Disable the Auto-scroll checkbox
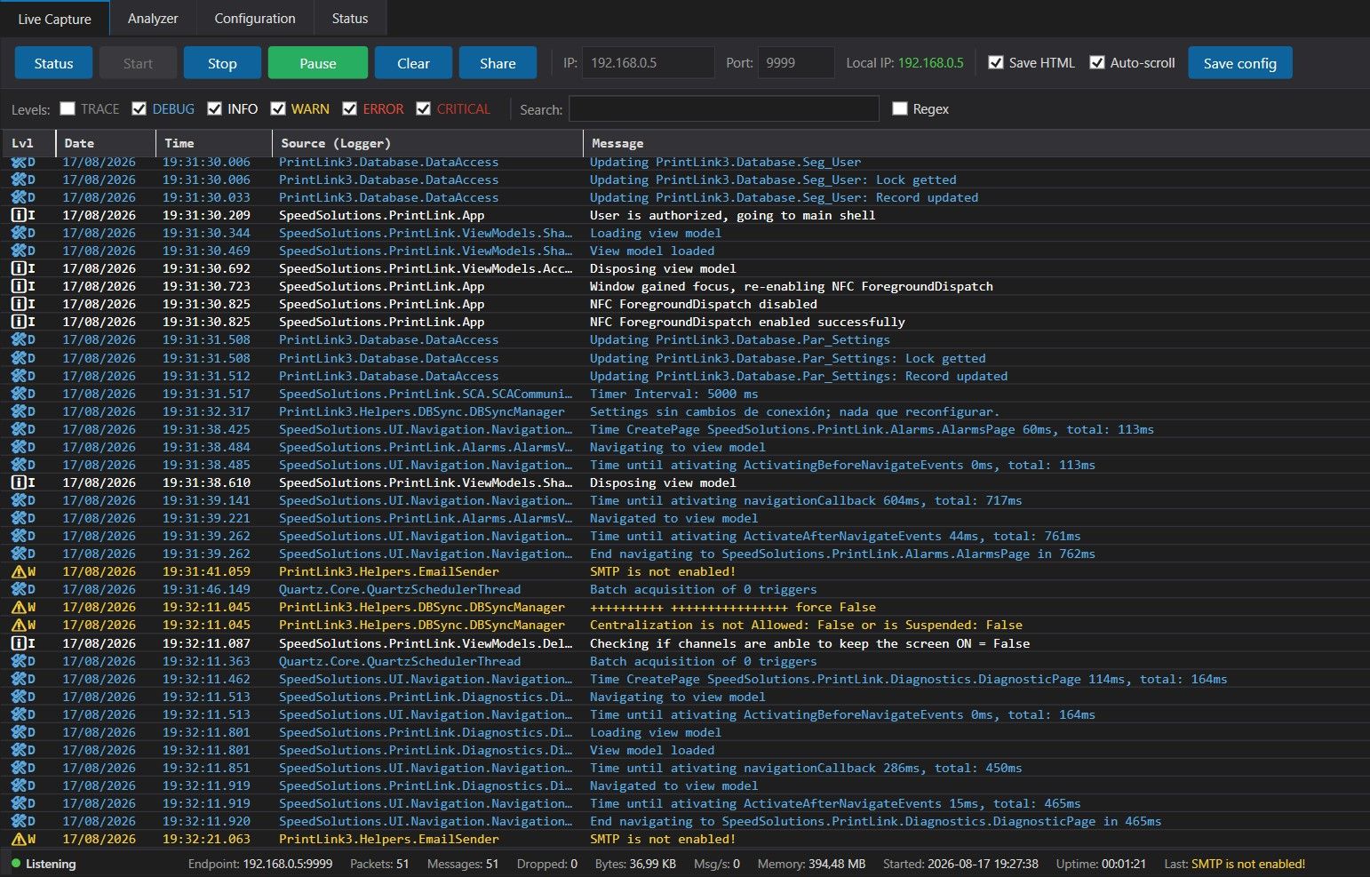 [1097, 62]
